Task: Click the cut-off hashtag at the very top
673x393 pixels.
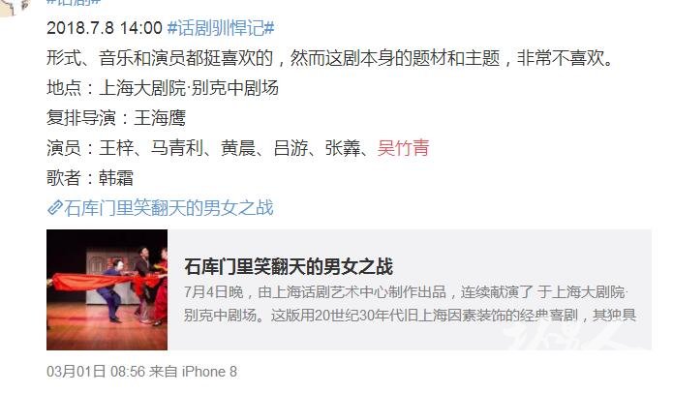Action: pos(74,2)
